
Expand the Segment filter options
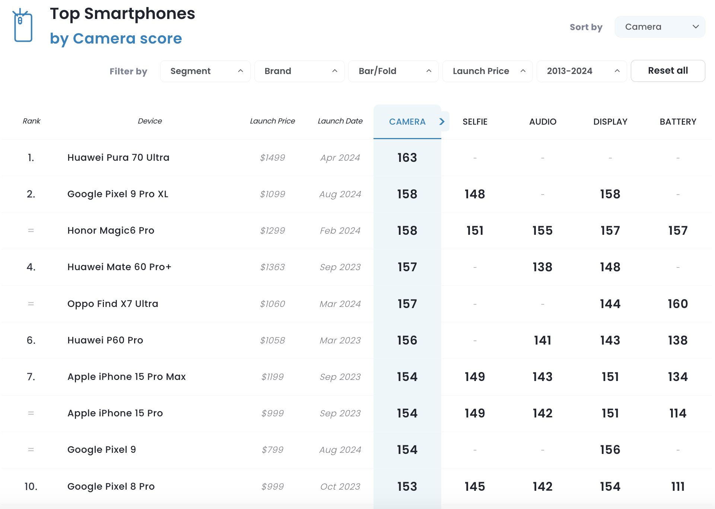pyautogui.click(x=203, y=71)
